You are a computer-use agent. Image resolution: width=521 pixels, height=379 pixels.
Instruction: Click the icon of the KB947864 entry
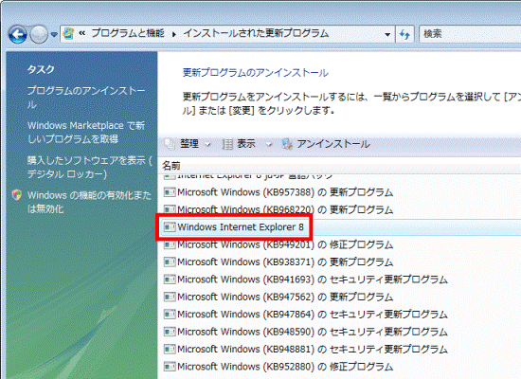(170, 315)
